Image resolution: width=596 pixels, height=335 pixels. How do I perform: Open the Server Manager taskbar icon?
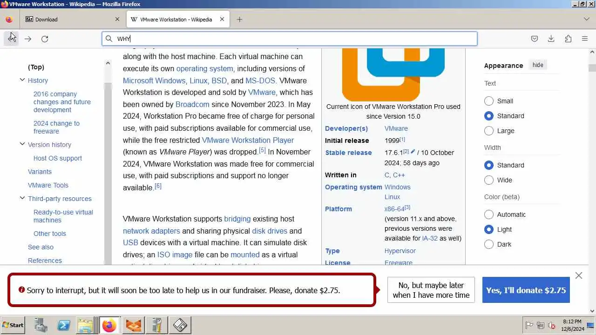[x=41, y=325]
